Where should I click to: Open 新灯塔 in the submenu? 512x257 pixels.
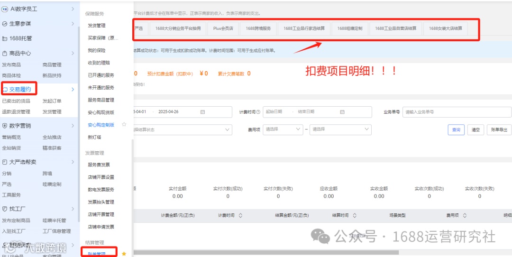(94, 137)
